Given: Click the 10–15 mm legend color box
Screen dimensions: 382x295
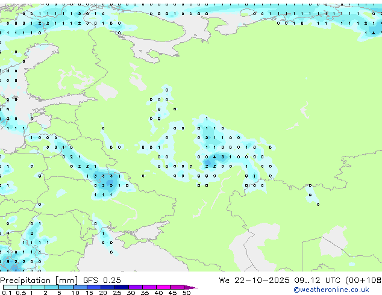Looking at the screenshot, I should click(80, 287).
